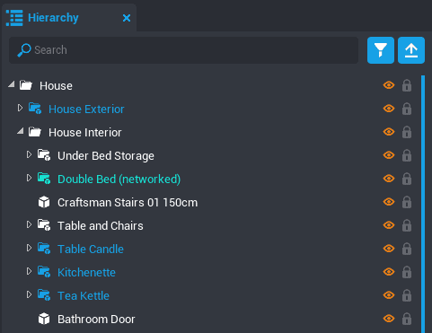Toggle visibility of House Interior folder
The image size is (432, 333).
pos(389,132)
